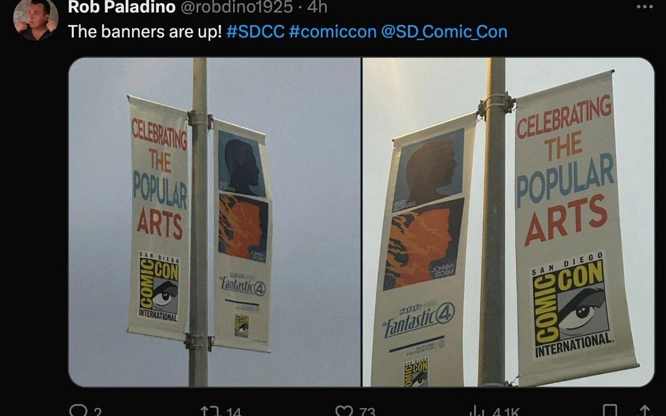Like the tweet with heart icon
Image resolution: width=666 pixels, height=416 pixels.
344,411
